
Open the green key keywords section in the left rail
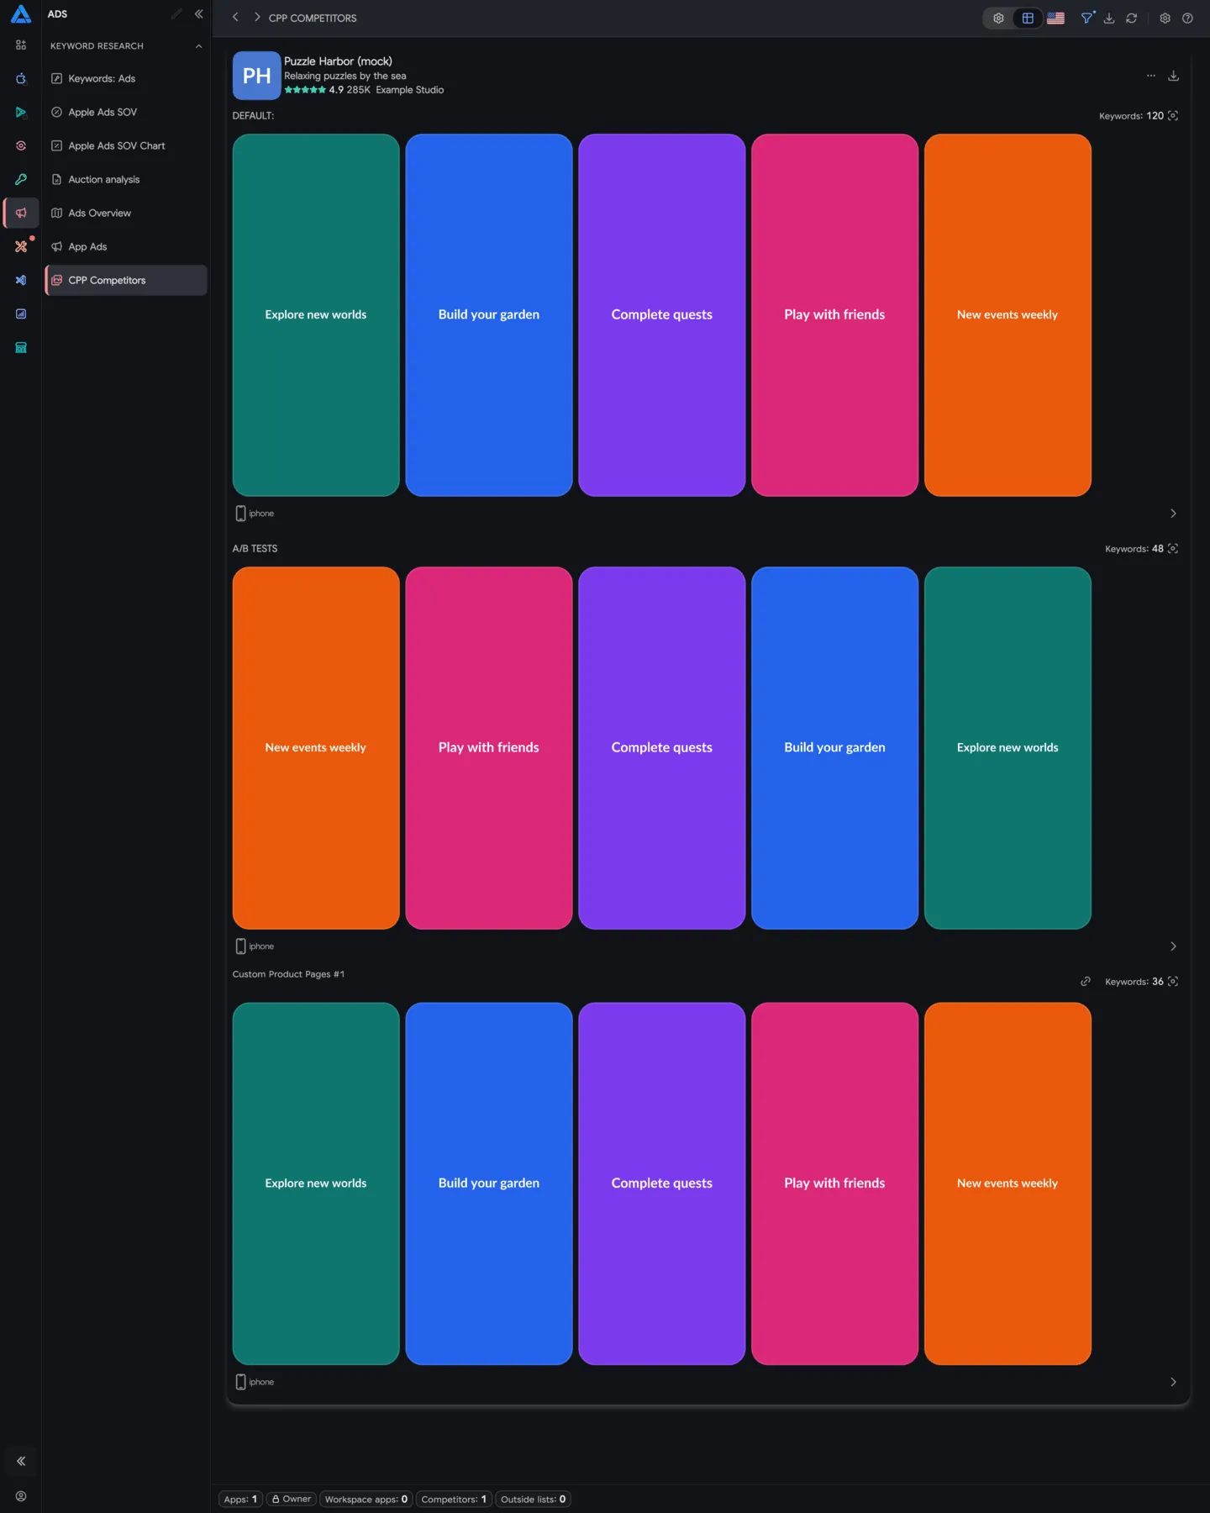tap(21, 179)
